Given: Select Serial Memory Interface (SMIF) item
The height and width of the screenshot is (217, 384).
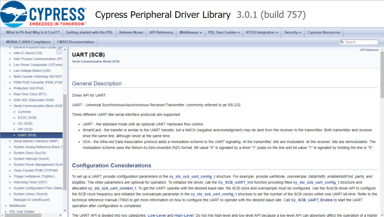Looking at the screenshot, I should click(x=36, y=141).
